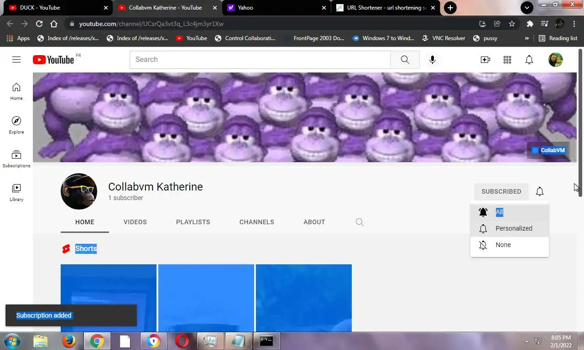Open the Windows Start button
Viewport: 584px width, 350px height.
click(x=12, y=341)
